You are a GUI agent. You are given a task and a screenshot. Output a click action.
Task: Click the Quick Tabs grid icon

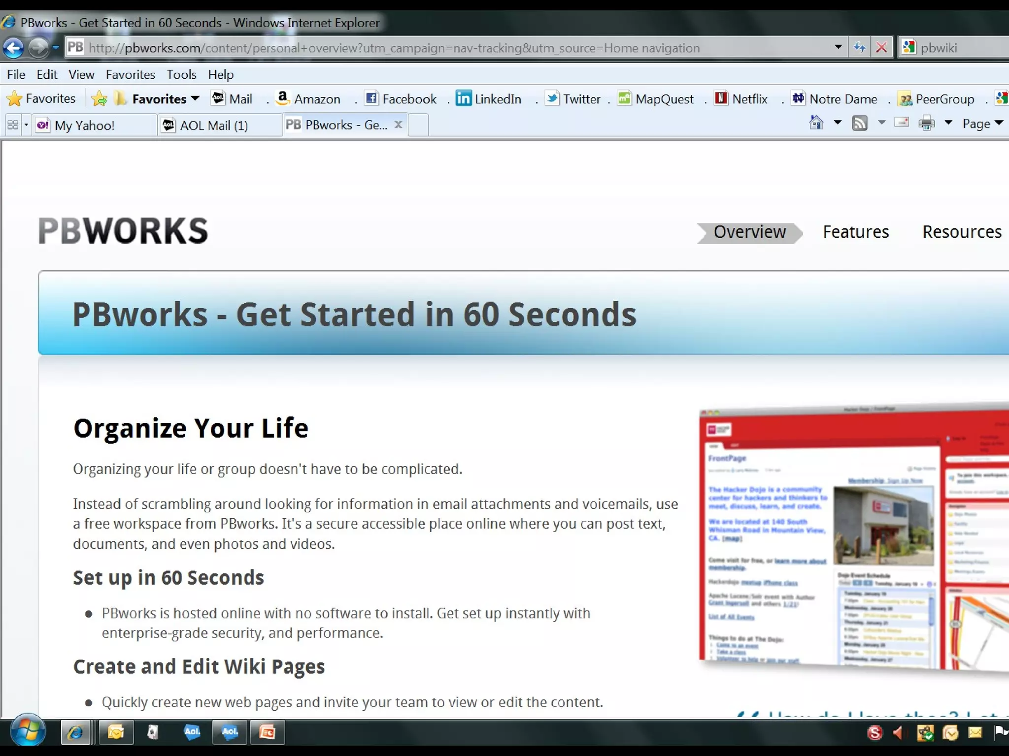(13, 125)
